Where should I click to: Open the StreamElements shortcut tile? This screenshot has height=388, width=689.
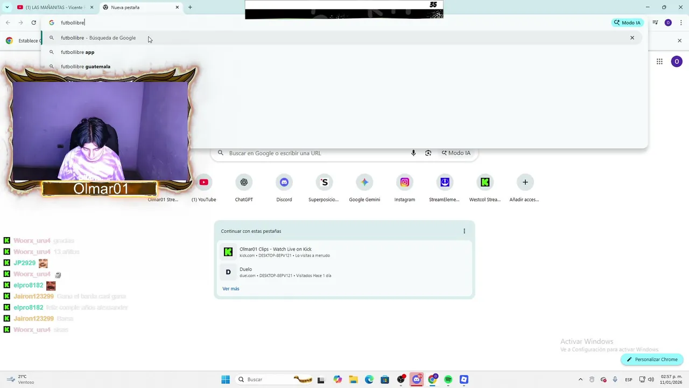[x=445, y=188]
